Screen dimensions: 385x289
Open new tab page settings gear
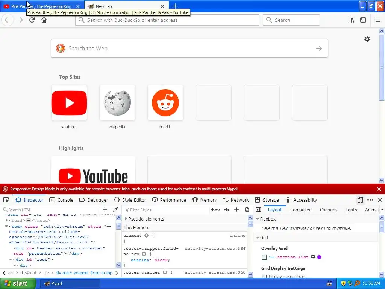(367, 39)
